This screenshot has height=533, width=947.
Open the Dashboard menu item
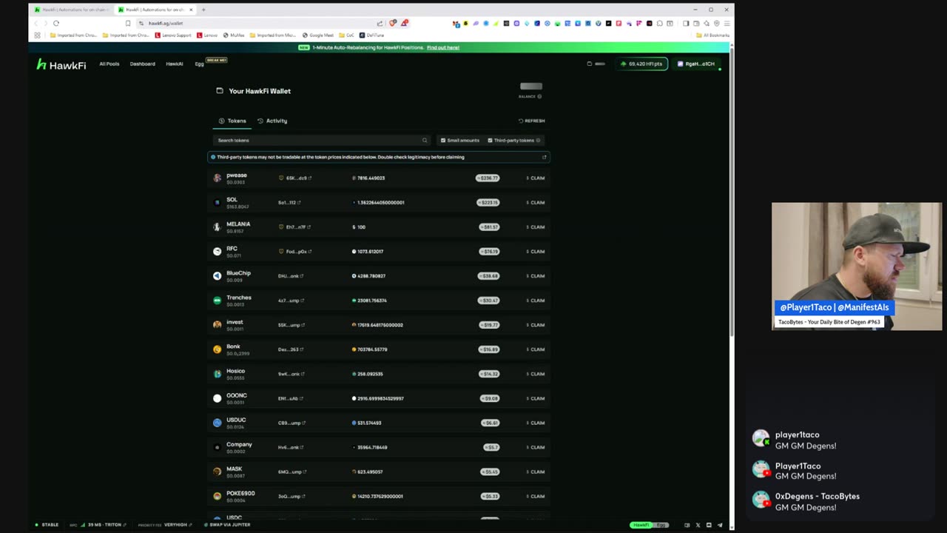(143, 64)
